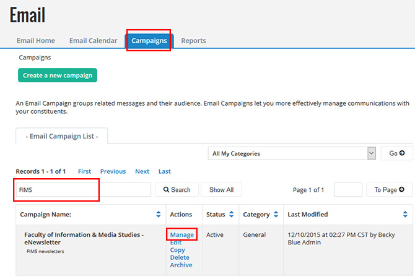Image resolution: width=415 pixels, height=279 pixels.
Task: Click sort arrows in Category column
Action: (x=275, y=215)
